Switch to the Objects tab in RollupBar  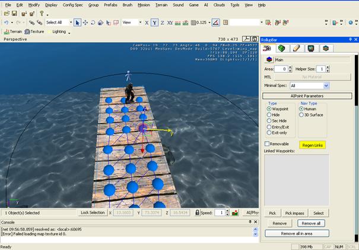click(x=267, y=48)
